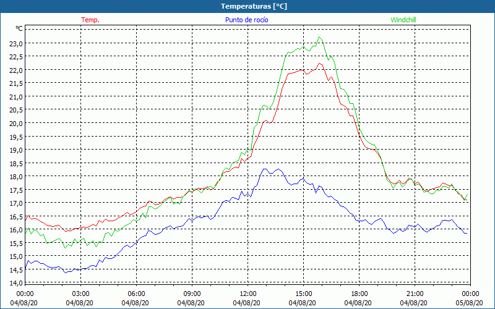The width and height of the screenshot is (495, 309).
Task: Select the 15:00 time label on the x-axis
Action: click(303, 294)
